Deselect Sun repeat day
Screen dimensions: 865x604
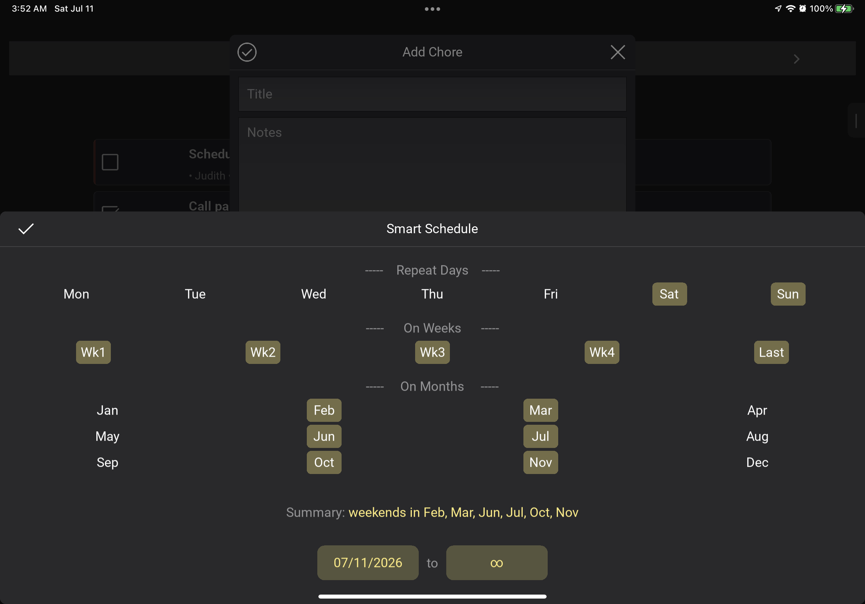coord(788,294)
